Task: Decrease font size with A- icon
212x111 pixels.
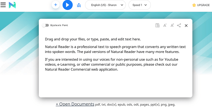Action: (165, 25)
